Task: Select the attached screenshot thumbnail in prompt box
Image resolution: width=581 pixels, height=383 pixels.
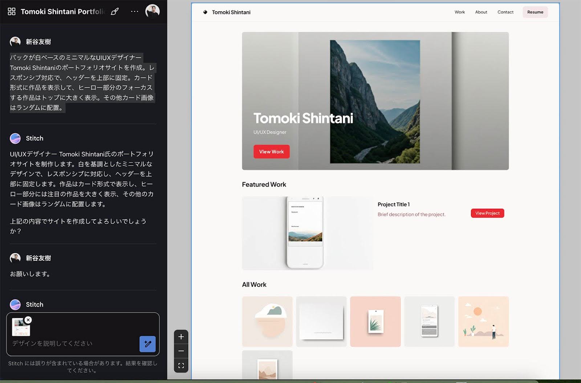Action: [21, 327]
